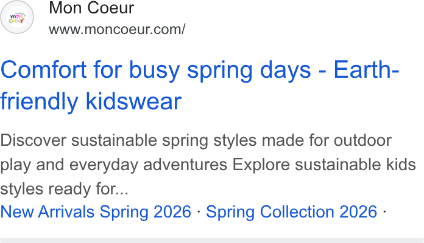This screenshot has width=424, height=243.
Task: Click the trailing dot after Spring Collection 2026
Action: coord(384,212)
